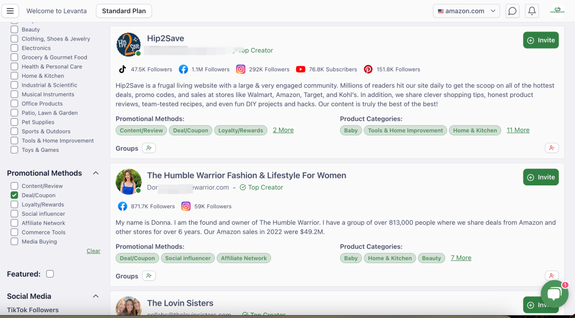Open The Humble Warrior profile photo
Image resolution: width=575 pixels, height=318 pixels.
coord(128,182)
